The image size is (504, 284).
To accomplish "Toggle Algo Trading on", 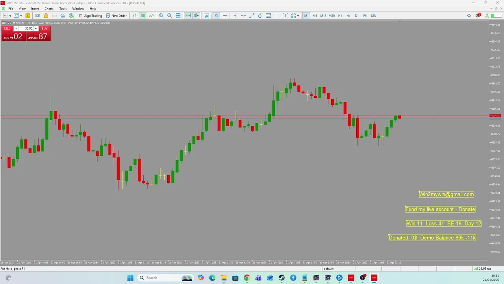I will pos(91,16).
